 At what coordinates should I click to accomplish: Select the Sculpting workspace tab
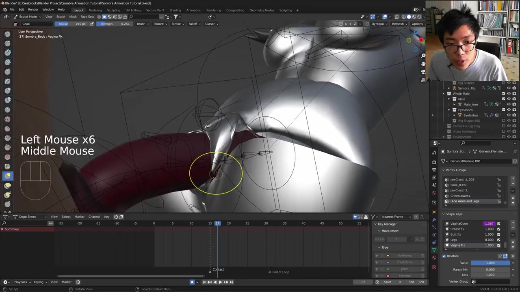click(113, 10)
